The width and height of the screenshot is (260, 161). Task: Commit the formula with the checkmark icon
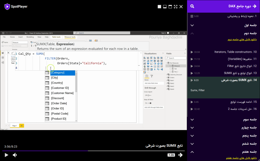click(x=12, y=53)
